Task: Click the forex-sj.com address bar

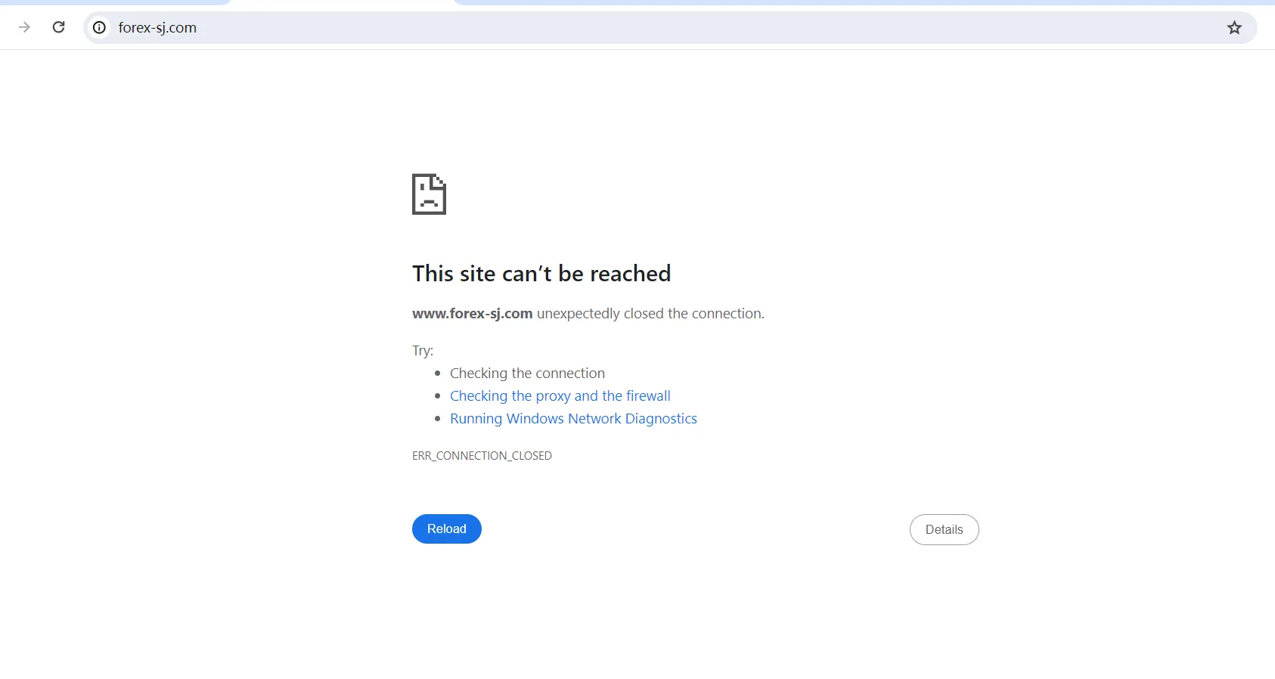Action: 670,28
